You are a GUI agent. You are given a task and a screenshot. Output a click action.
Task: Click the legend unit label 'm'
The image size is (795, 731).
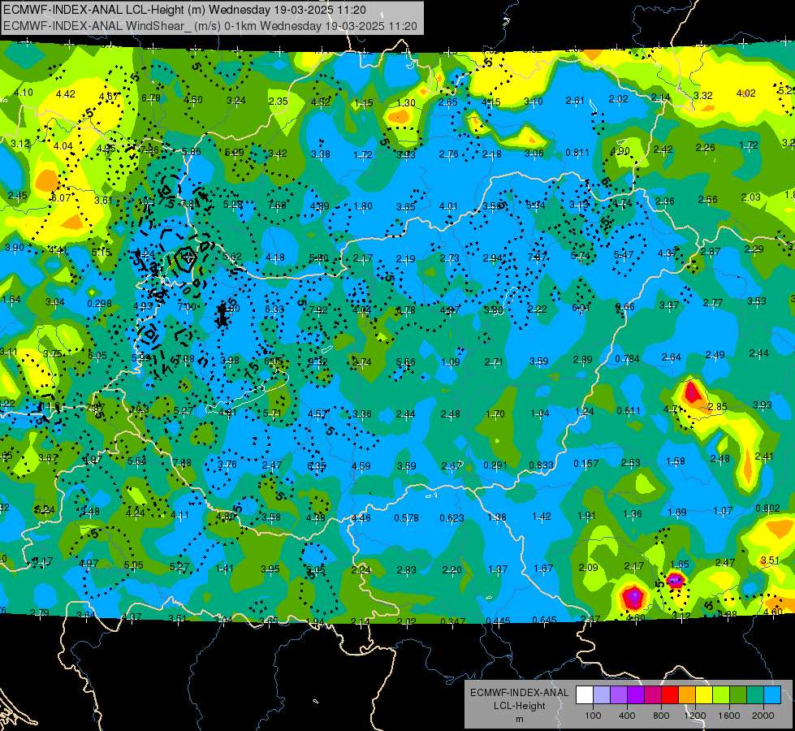[519, 720]
